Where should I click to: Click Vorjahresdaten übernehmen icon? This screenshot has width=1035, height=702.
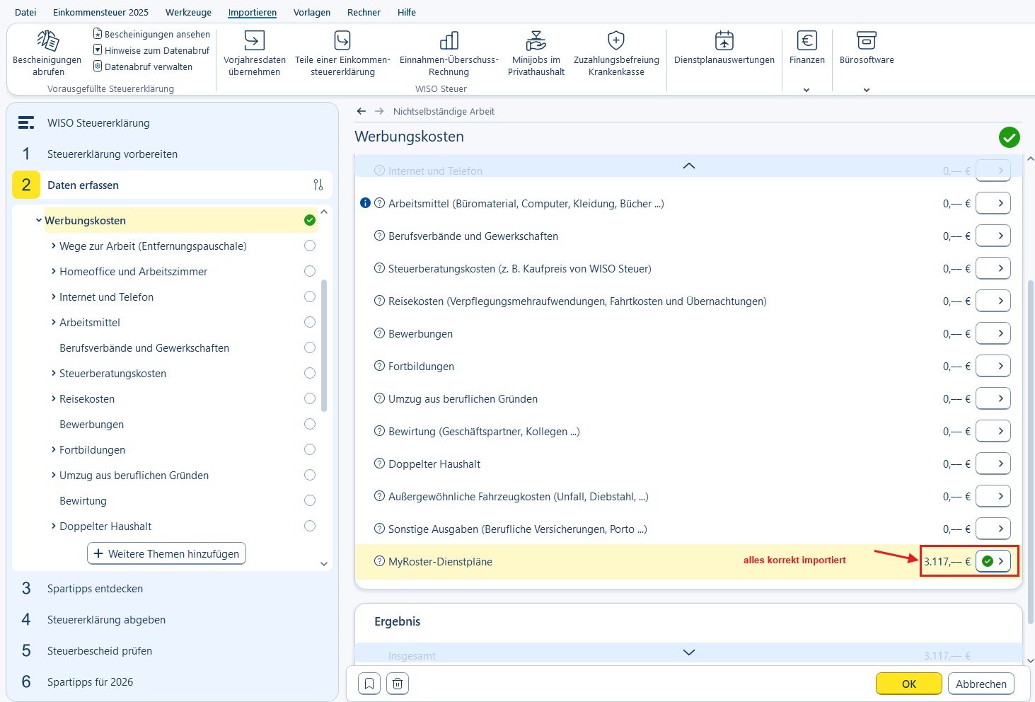click(254, 40)
